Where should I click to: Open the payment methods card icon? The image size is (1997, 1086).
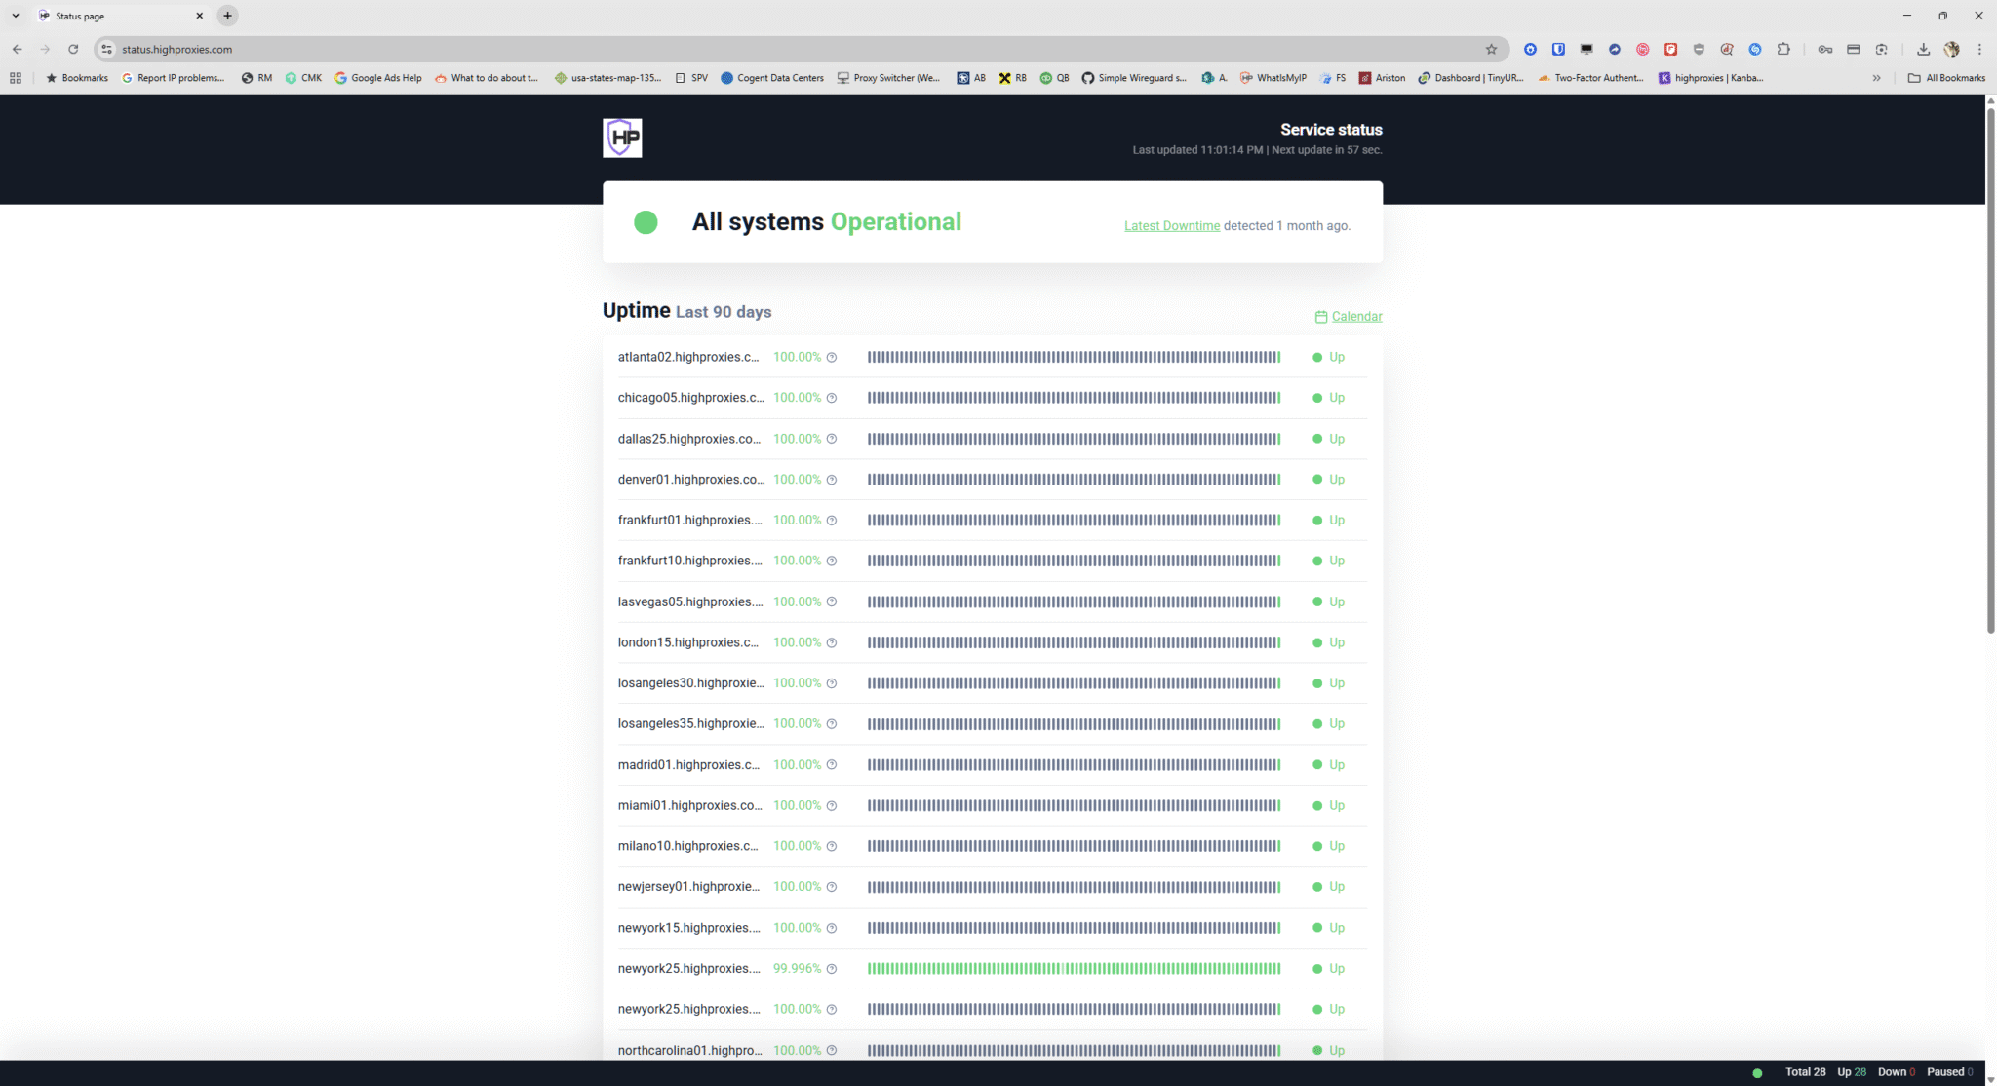tap(1853, 49)
